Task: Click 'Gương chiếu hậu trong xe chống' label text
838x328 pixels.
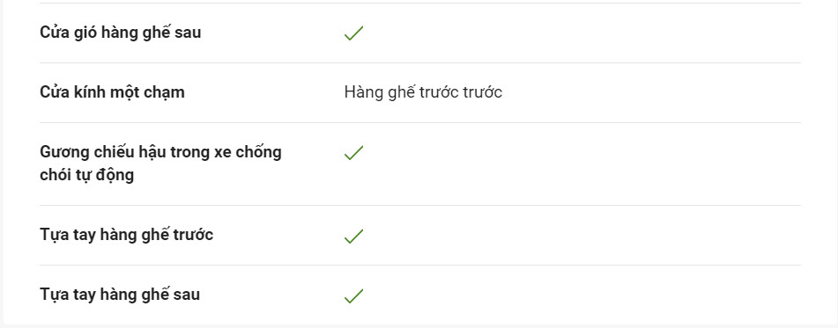Action: tap(161, 152)
